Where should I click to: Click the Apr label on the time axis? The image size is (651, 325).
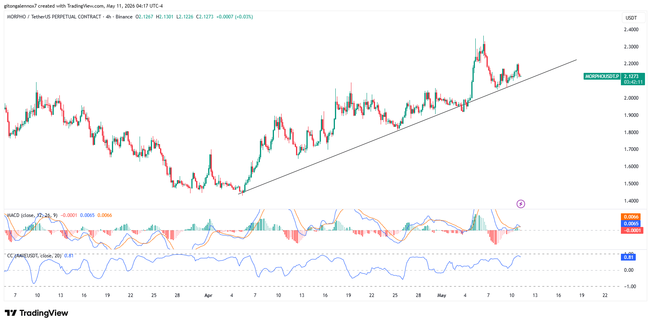pos(208,295)
